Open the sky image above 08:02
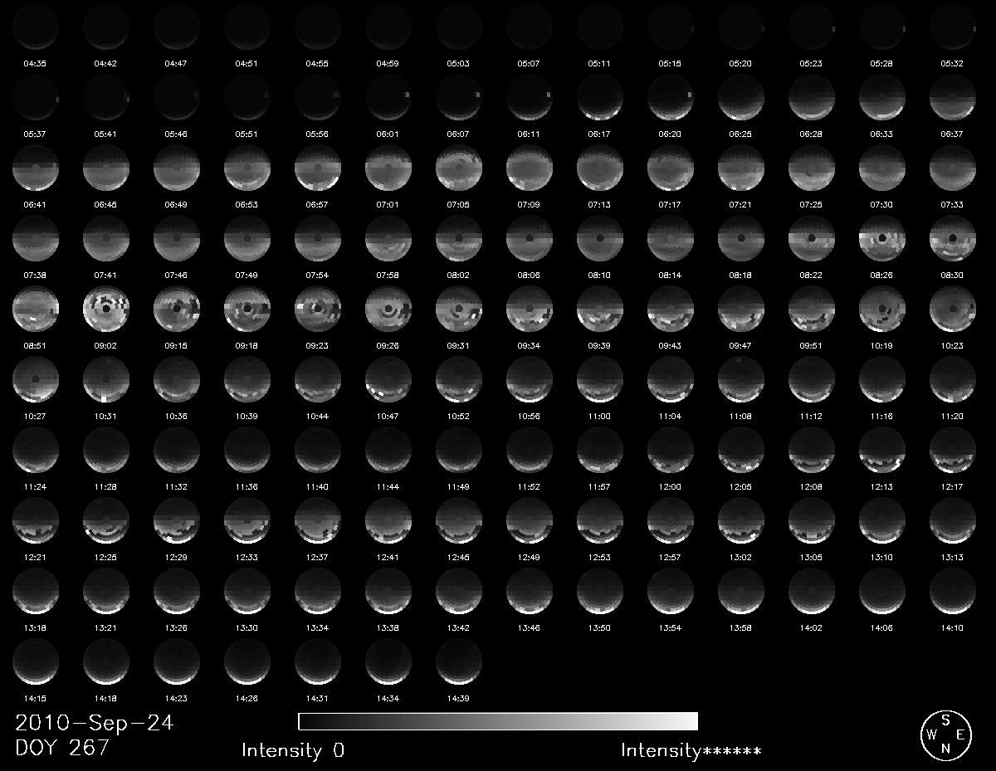The height and width of the screenshot is (771, 996). pos(459,239)
